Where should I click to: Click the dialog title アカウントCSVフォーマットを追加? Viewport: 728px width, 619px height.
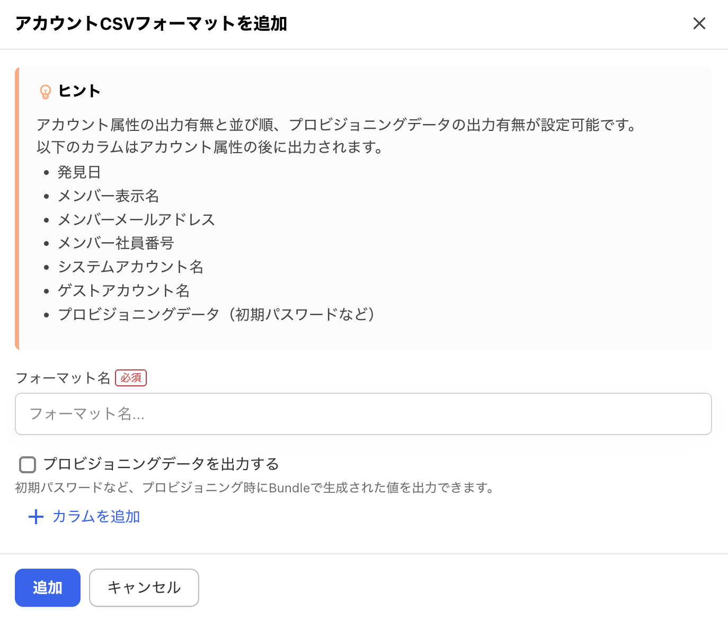point(151,23)
